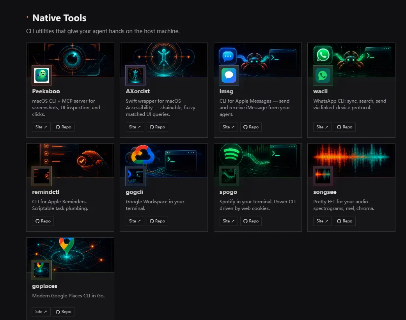Click the spogo small green waveform icon

[x=229, y=176]
